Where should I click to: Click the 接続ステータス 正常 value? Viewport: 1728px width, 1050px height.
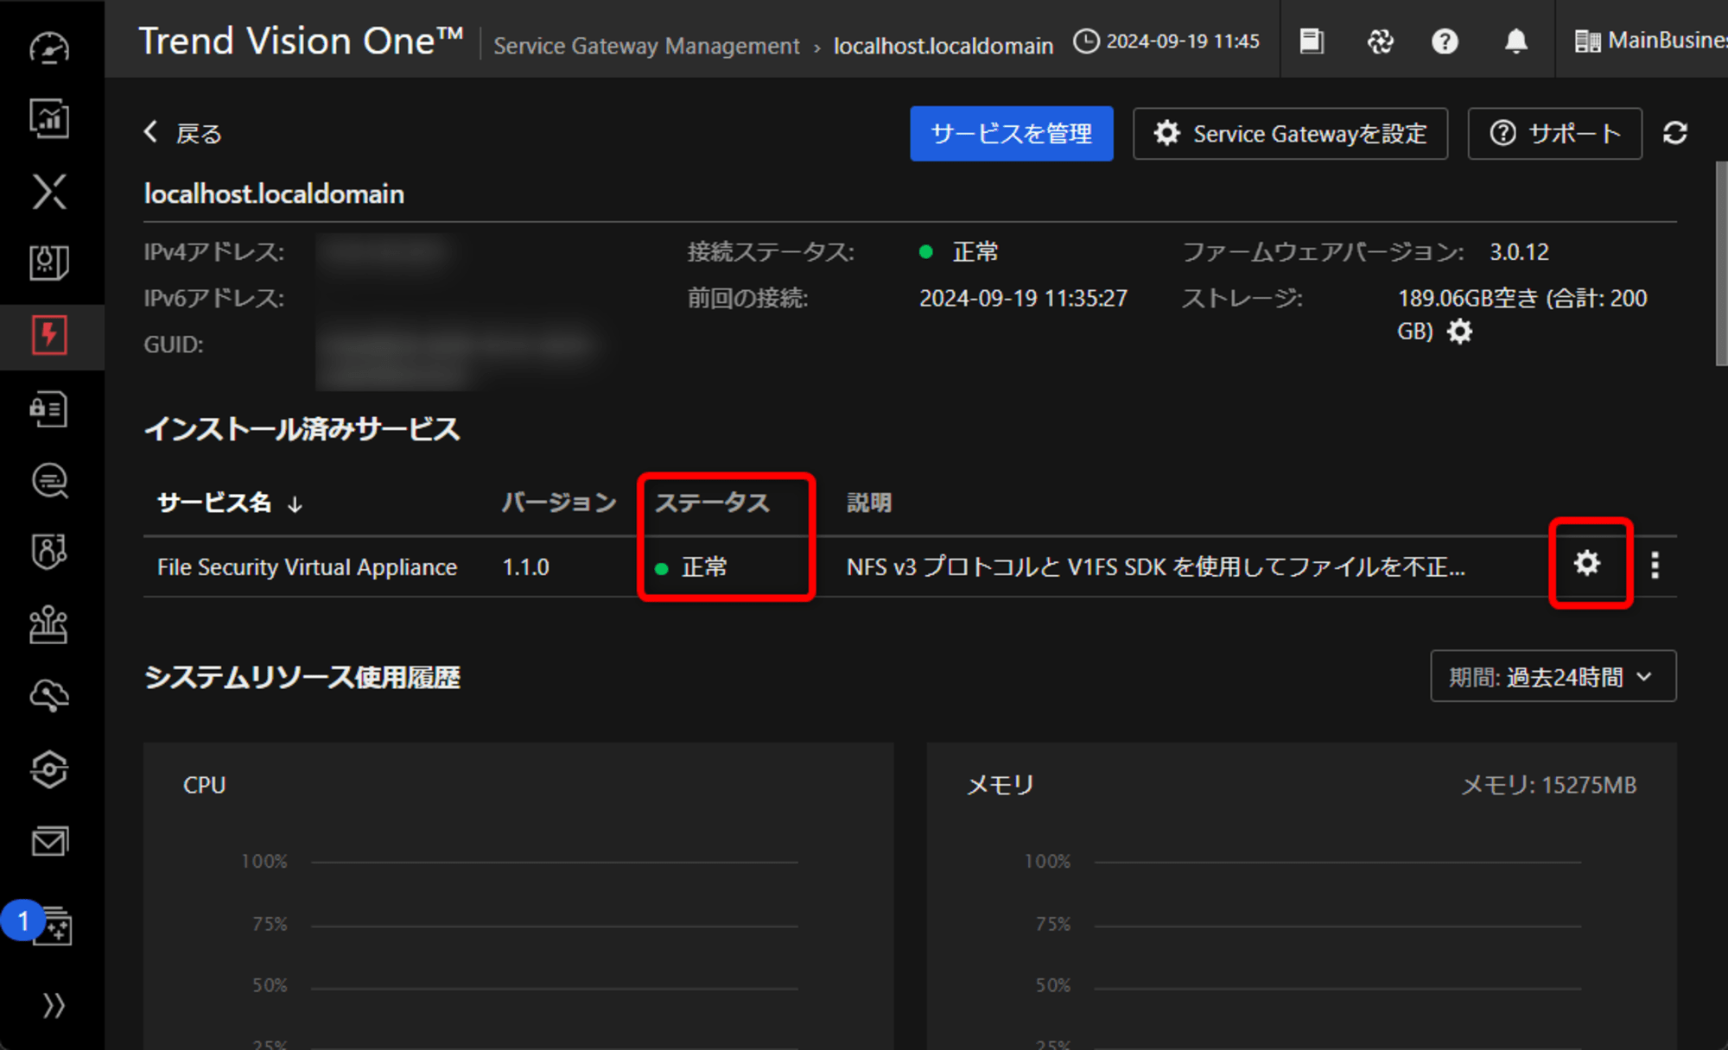[x=959, y=252]
